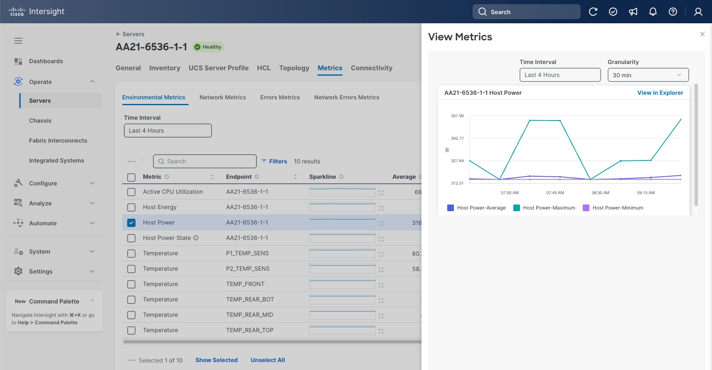Expand the Active CPU Utilization sparkline
This screenshot has width=712, height=370.
381,193
